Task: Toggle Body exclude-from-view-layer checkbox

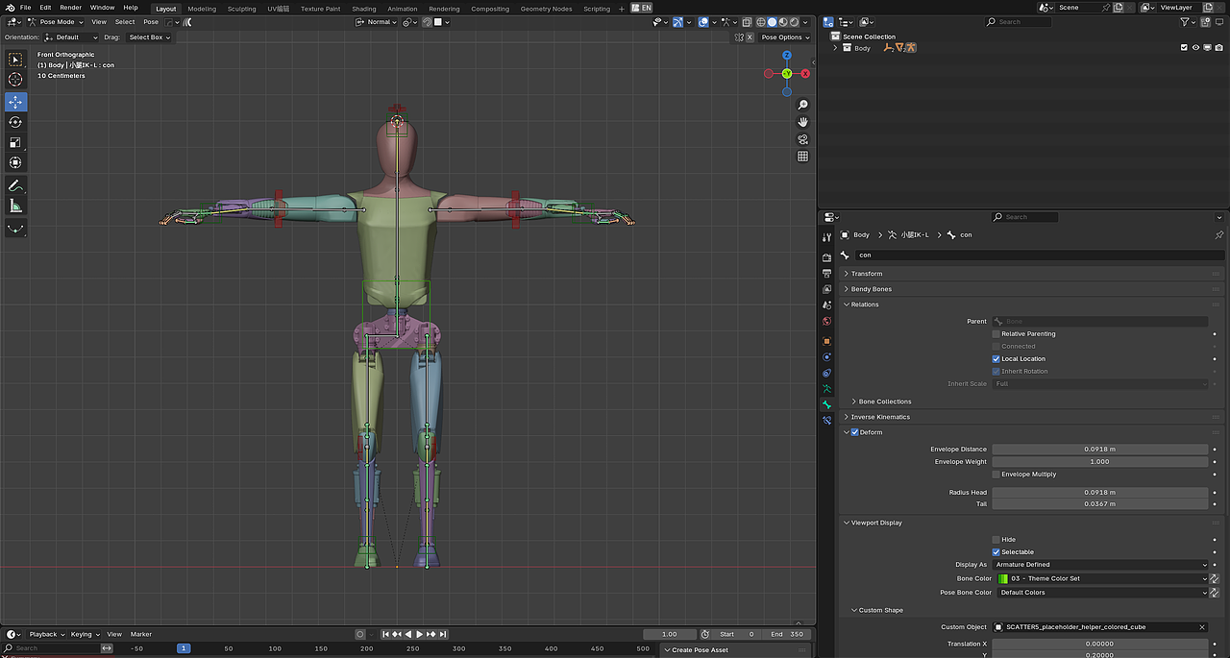Action: pyautogui.click(x=1184, y=47)
